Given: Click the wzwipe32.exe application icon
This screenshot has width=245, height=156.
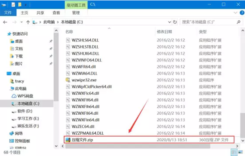Looking at the screenshot, I should click(68, 80).
